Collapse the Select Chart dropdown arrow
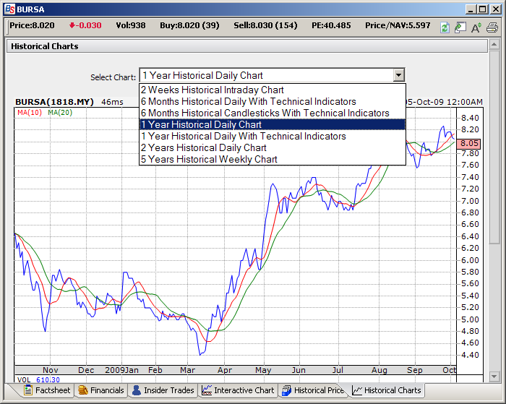This screenshot has height=404, width=506. 399,75
